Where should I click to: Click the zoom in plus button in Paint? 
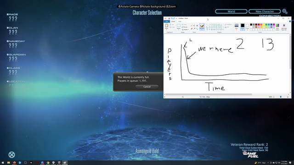tap(288, 97)
